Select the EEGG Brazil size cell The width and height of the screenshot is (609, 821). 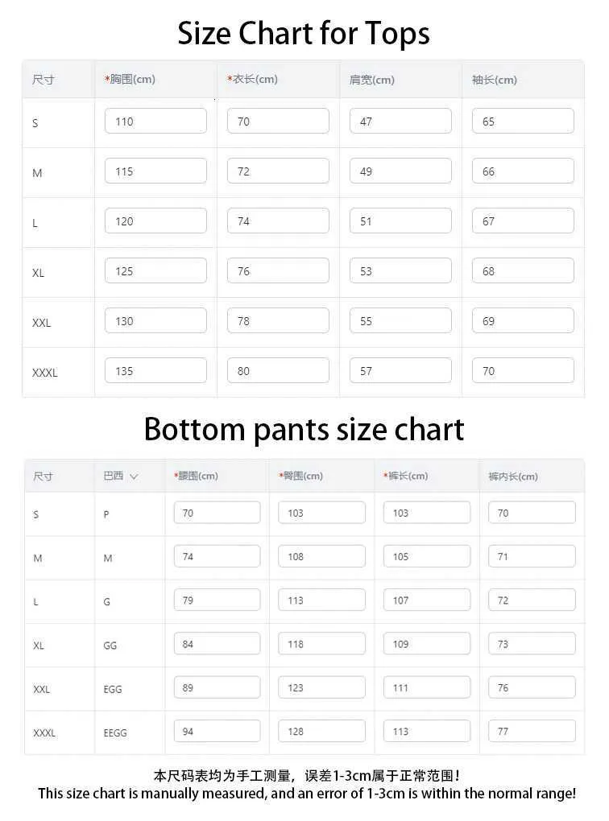(x=115, y=733)
